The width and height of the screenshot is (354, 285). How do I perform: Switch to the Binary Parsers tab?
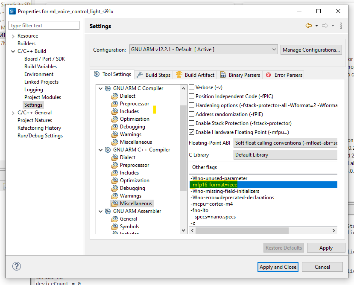click(240, 74)
